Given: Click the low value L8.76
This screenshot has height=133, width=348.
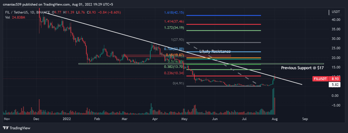Looking at the screenshot, I should [x=80, y=13].
